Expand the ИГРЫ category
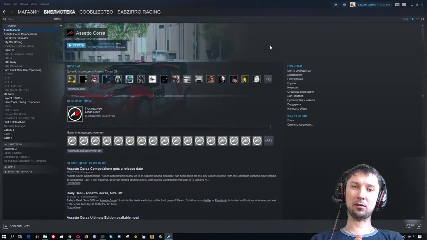This screenshot has height=240, width=427. pyautogui.click(x=5, y=167)
